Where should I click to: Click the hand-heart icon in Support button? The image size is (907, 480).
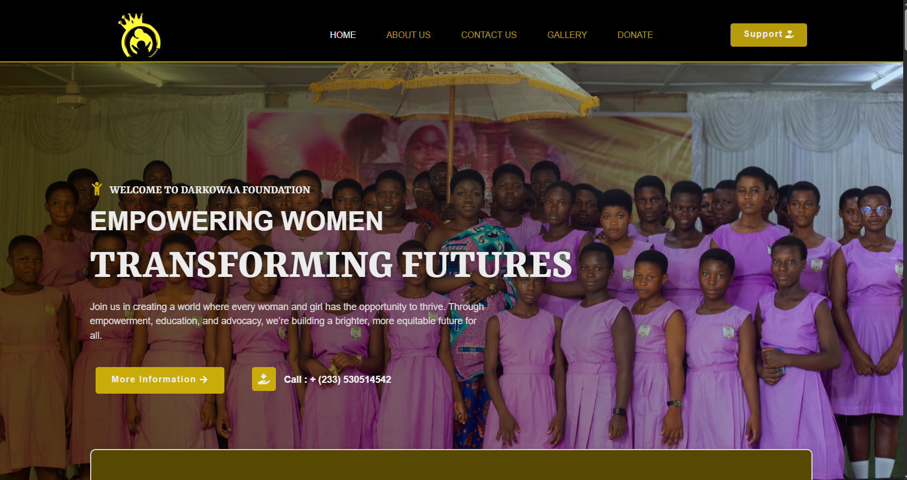pyautogui.click(x=790, y=34)
